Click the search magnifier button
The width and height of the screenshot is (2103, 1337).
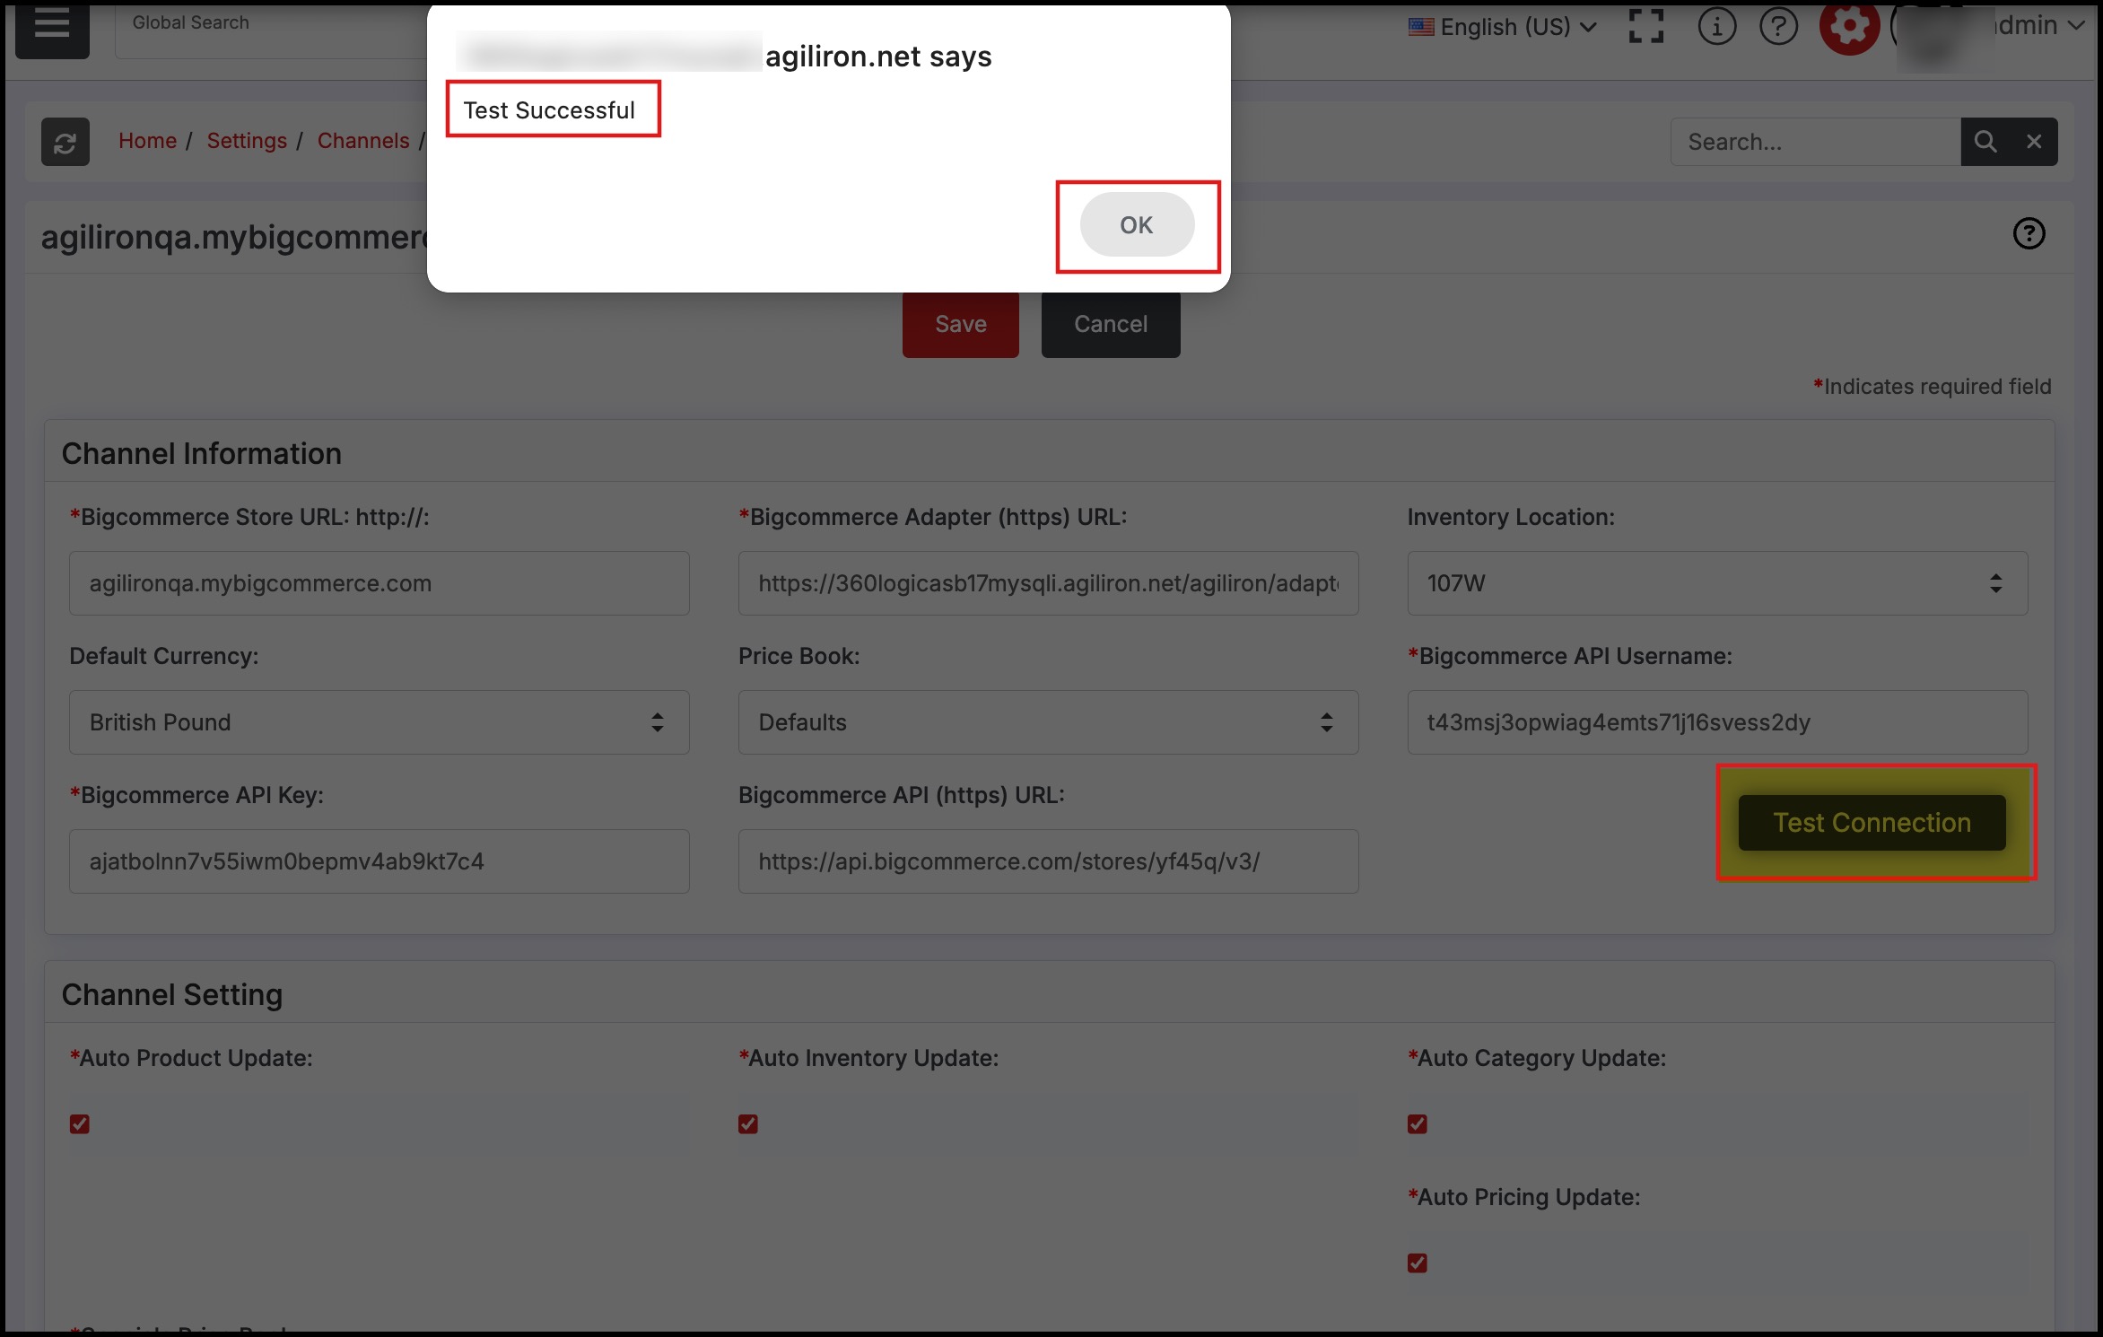pyautogui.click(x=1985, y=142)
